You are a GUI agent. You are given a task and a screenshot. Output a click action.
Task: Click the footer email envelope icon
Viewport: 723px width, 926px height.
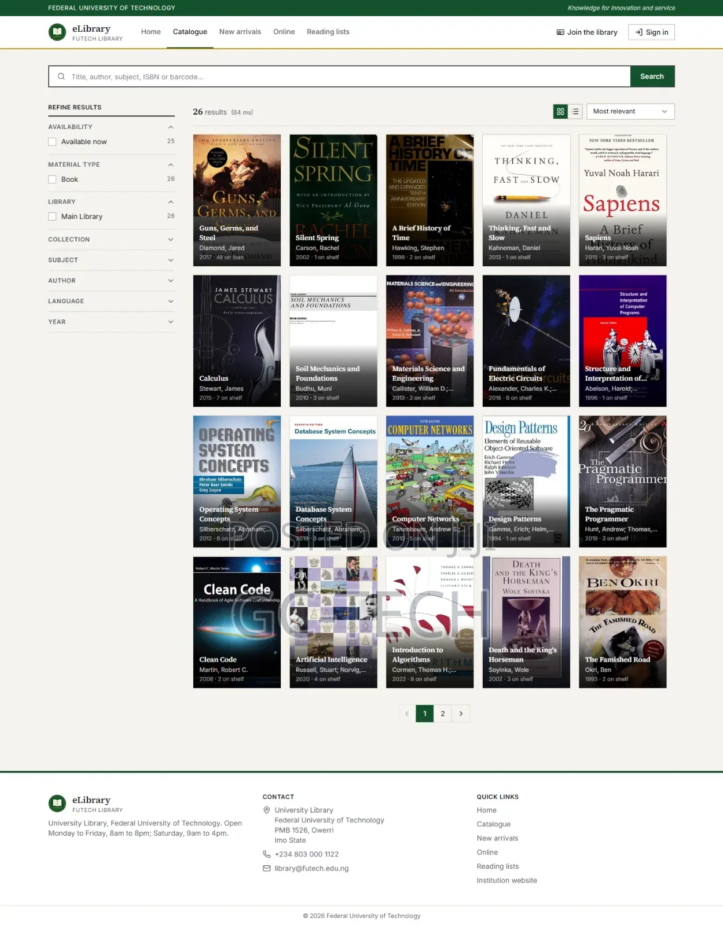(267, 868)
